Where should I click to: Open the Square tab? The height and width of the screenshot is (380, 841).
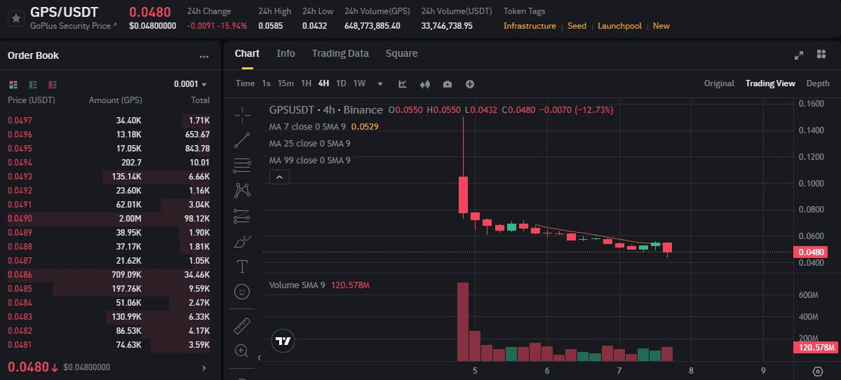(x=402, y=53)
